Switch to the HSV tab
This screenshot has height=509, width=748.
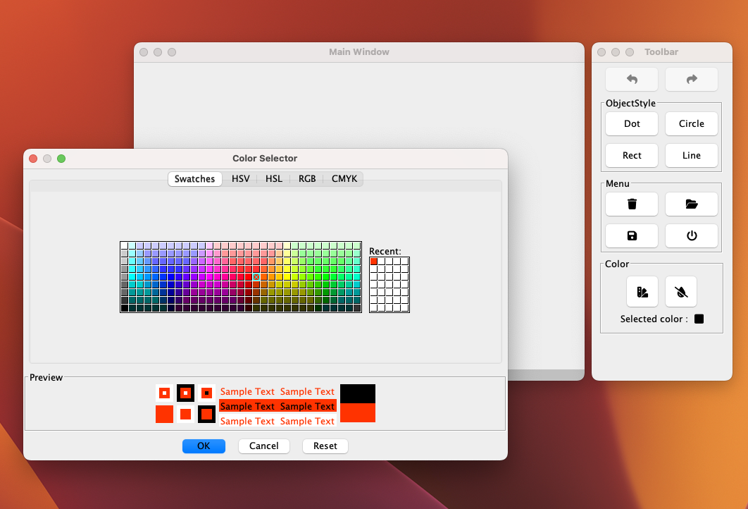tap(241, 179)
